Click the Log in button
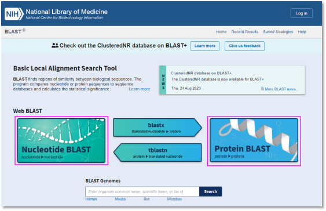The height and width of the screenshot is (211, 326). 301,13
